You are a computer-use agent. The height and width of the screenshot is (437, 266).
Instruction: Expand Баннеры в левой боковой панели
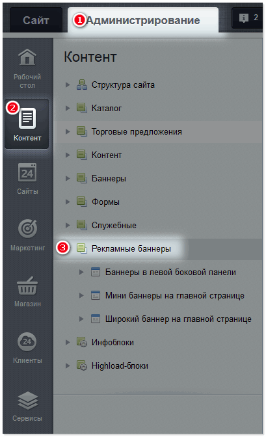coord(81,272)
